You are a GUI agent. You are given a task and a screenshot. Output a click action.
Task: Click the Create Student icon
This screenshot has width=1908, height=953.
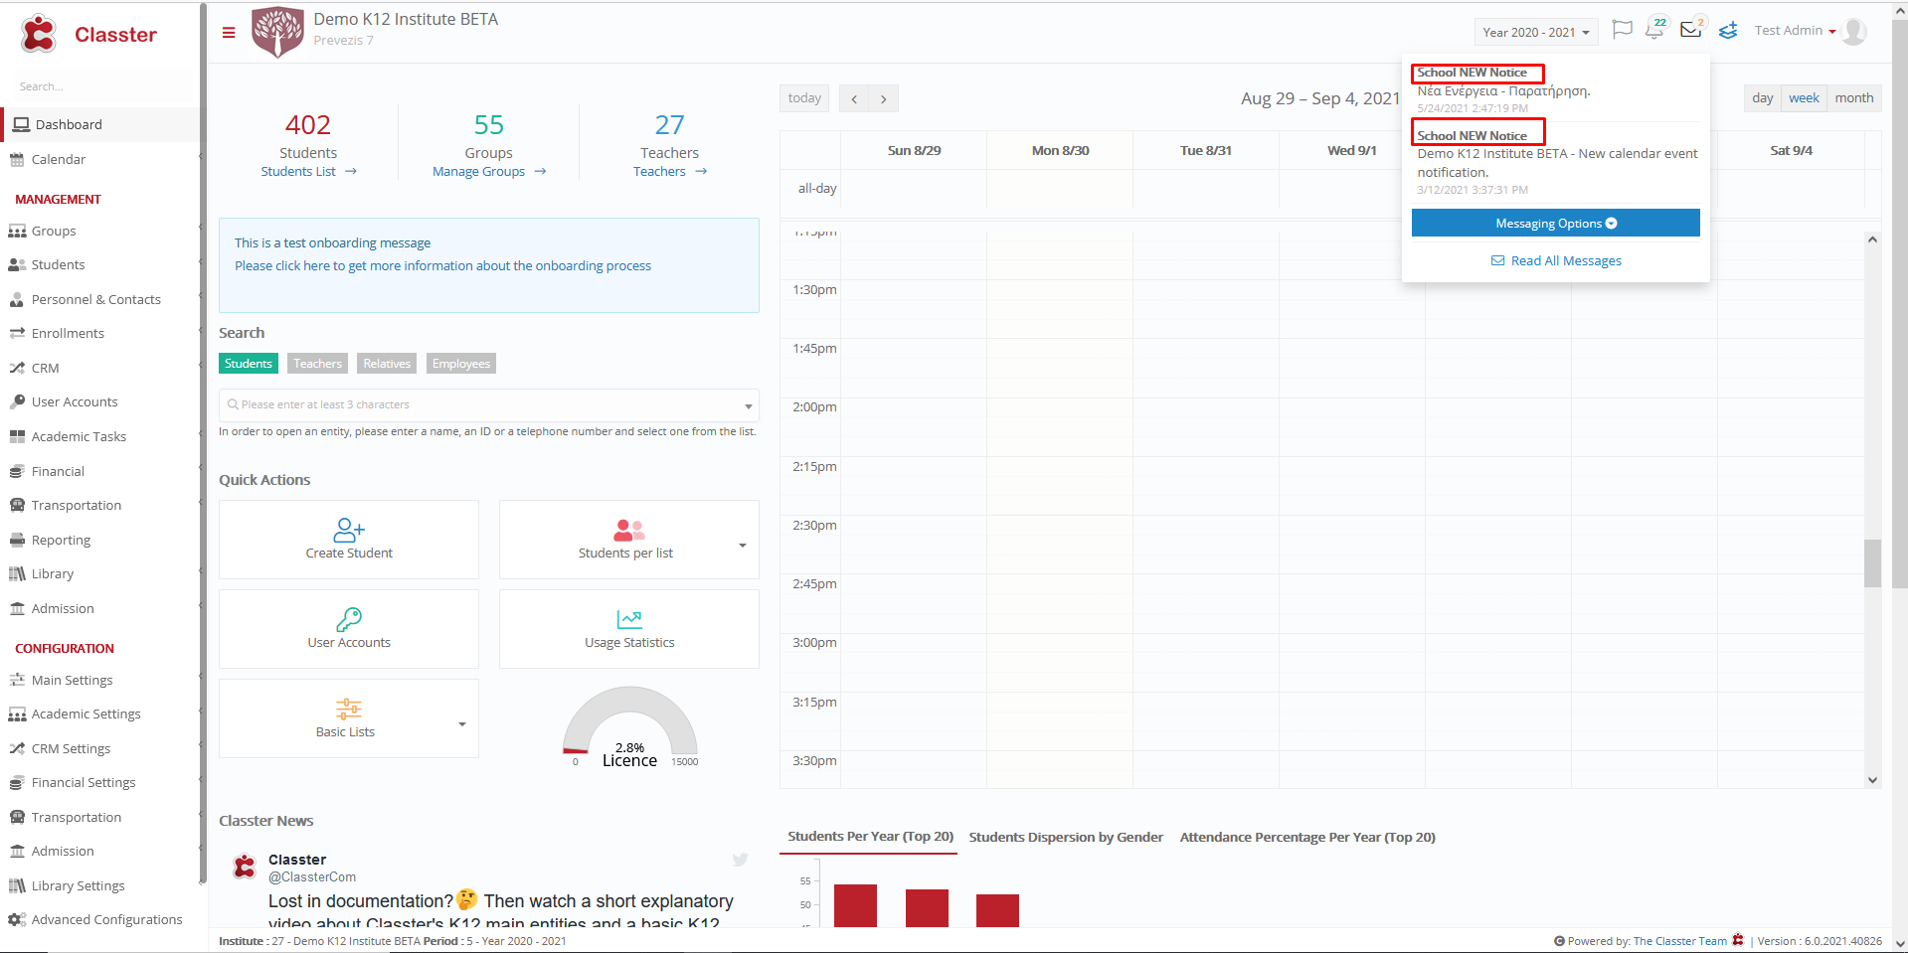click(349, 530)
